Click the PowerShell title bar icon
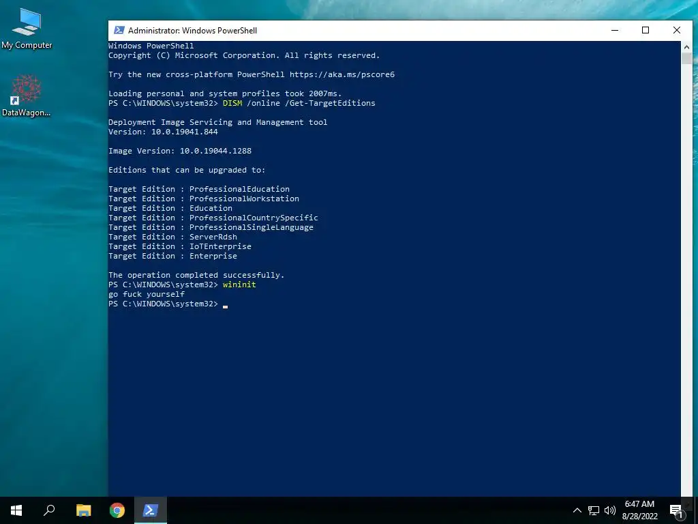Screen dimensions: 698x524 coord(119,30)
